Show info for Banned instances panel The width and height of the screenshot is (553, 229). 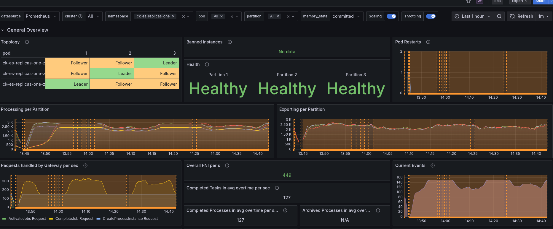click(230, 42)
